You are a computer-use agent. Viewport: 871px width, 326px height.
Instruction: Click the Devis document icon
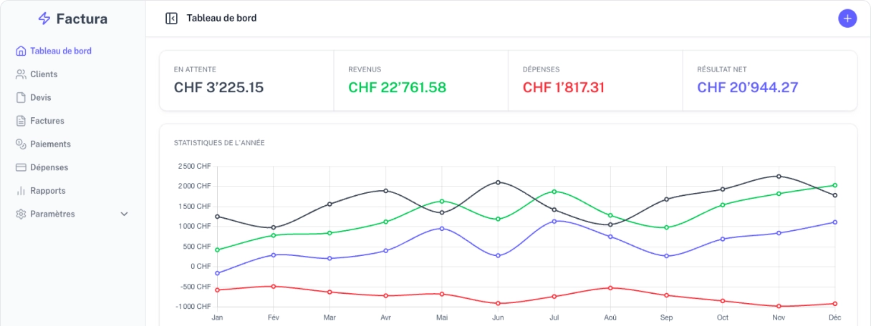[x=21, y=98]
